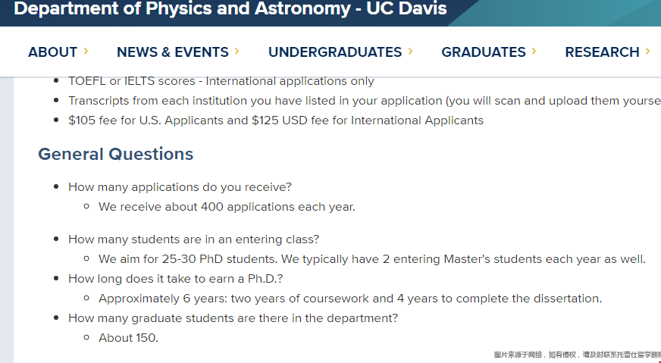
Task: Open the NEWS & EVENTS menu
Action: pos(172,52)
